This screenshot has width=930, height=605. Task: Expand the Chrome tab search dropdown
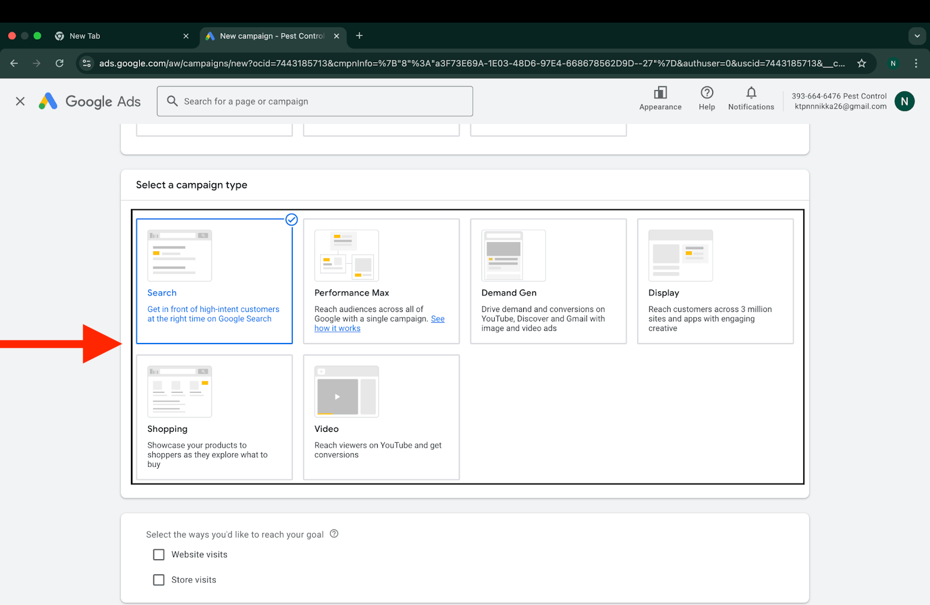tap(917, 36)
